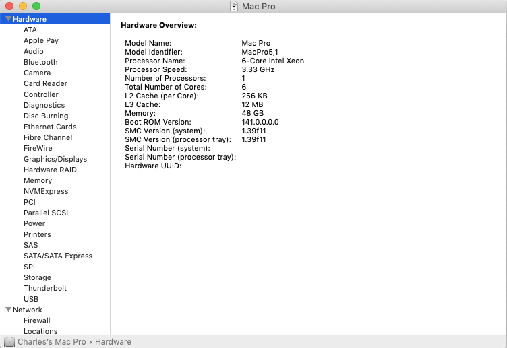Collapse the Hardware disclosure triangle
507x348 pixels.
click(x=8, y=19)
